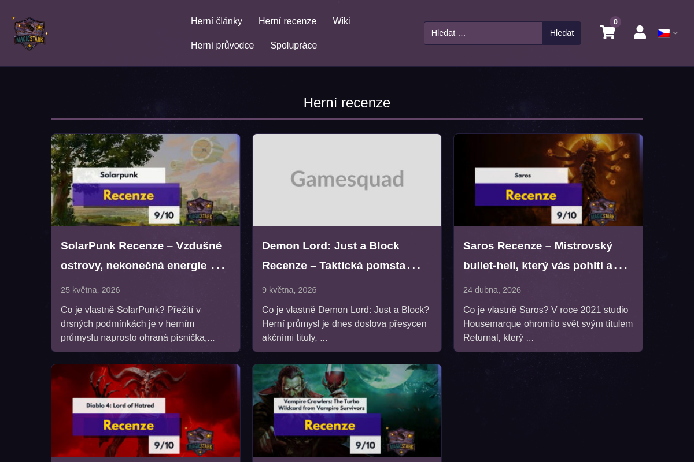Image resolution: width=694 pixels, height=462 pixels.
Task: Open the Demon Lord: Just a Block title
Action: (341, 256)
